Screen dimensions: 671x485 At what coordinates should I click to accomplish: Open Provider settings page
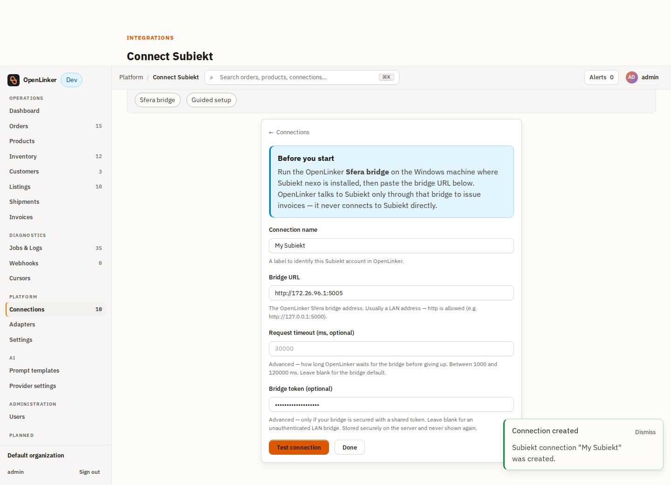[56, 386]
